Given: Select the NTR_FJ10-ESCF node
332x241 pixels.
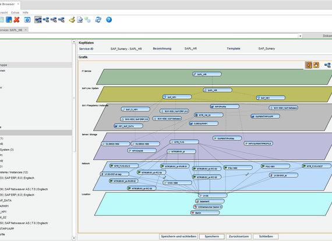Looking at the screenshot, I should coord(316,166).
